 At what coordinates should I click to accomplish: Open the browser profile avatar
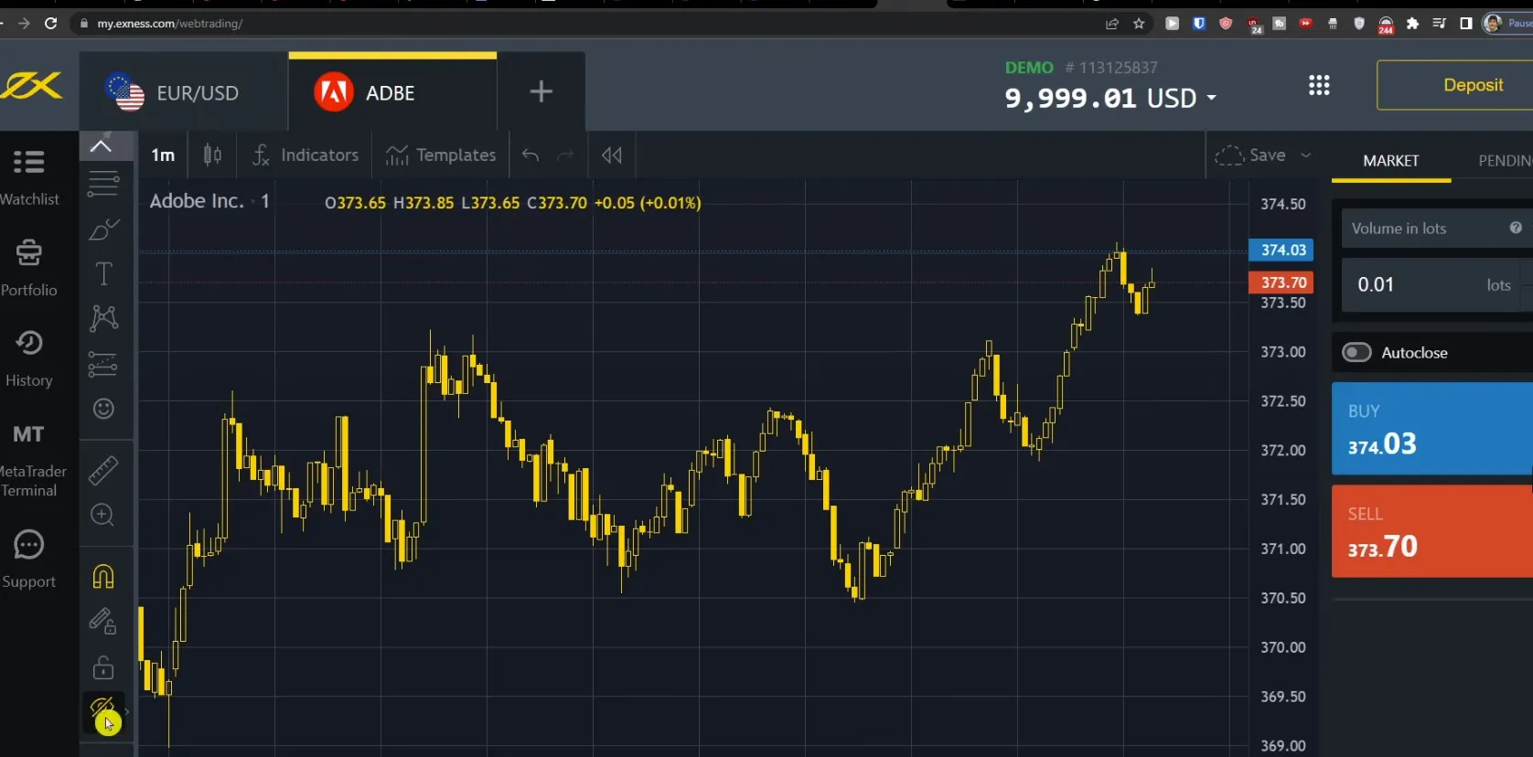click(1493, 24)
